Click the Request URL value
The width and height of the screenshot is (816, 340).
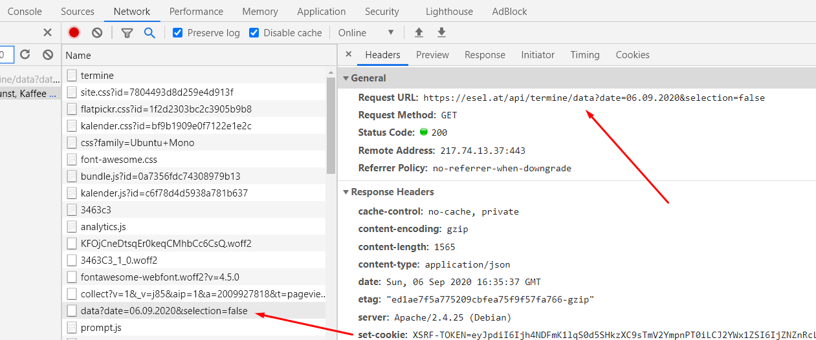(x=594, y=98)
